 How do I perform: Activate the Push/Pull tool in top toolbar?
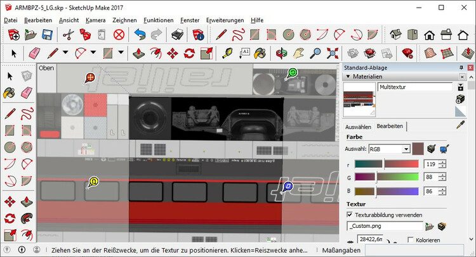139,54
